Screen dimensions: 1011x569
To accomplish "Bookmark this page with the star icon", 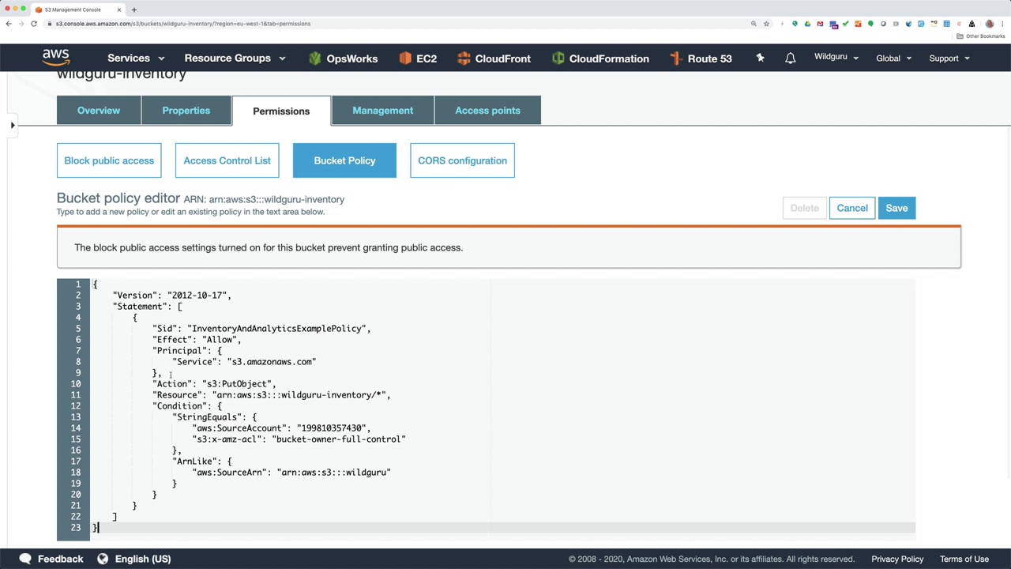I will 766,24.
